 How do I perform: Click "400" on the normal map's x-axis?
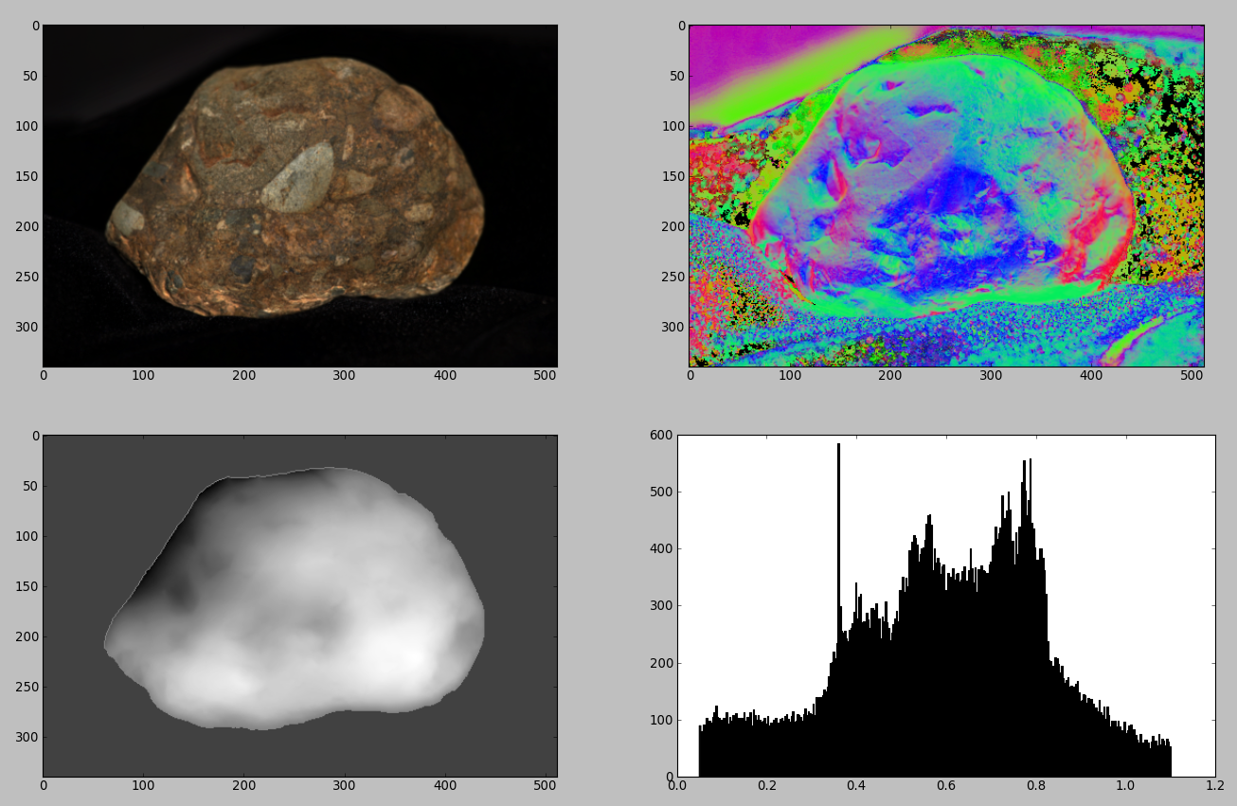[1091, 376]
